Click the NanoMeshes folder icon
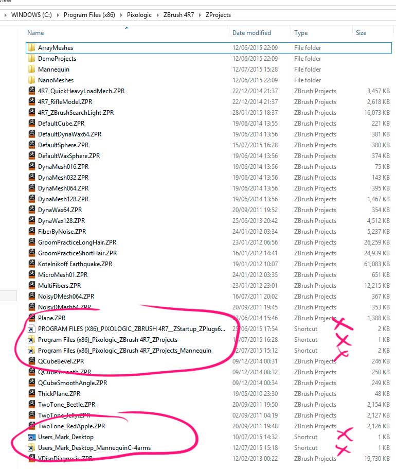Image resolution: width=396 pixels, height=469 pixels. pyautogui.click(x=31, y=80)
